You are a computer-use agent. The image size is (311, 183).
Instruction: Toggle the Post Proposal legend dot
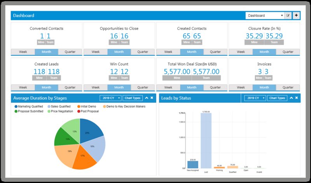coord(79,111)
